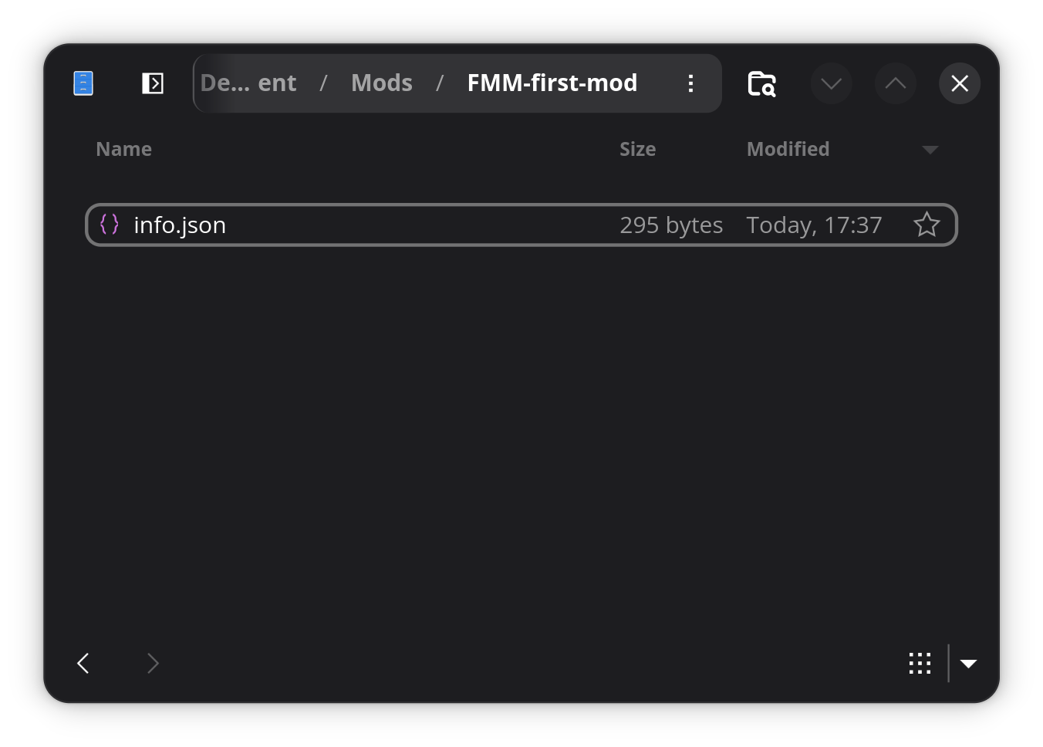The image size is (1043, 747).
Task: Select the info.json file row
Action: (x=386, y=225)
